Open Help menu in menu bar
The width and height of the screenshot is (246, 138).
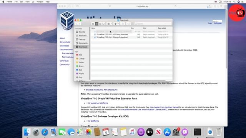[x=48, y=2]
